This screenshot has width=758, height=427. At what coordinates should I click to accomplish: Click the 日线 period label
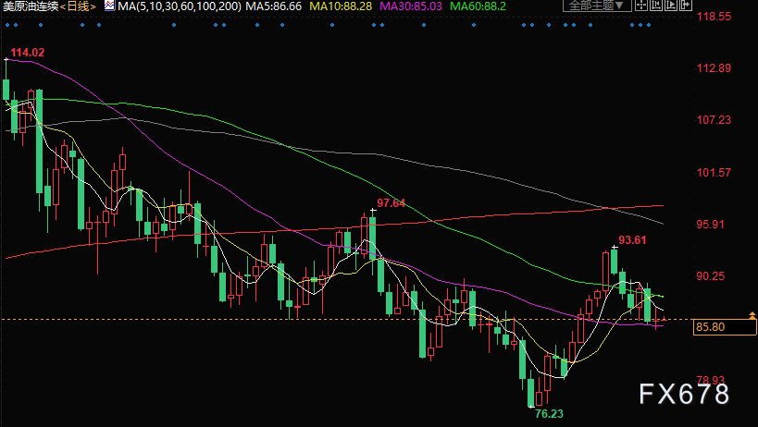click(x=79, y=6)
